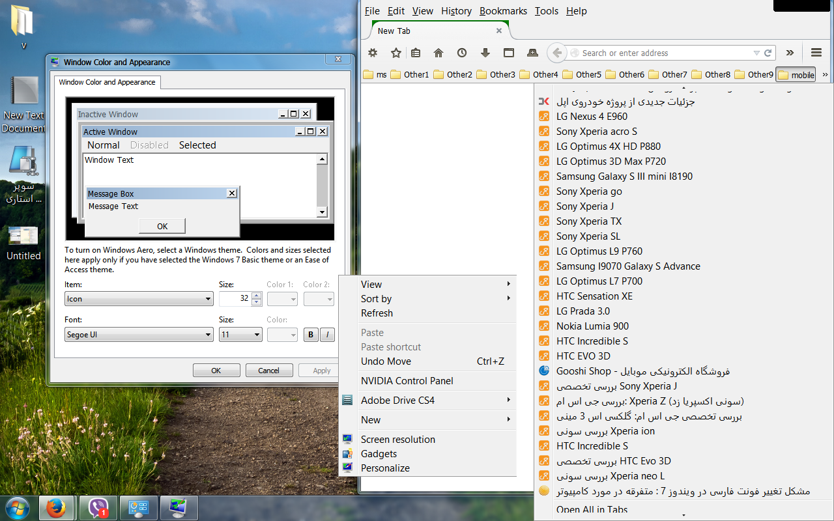Open the Other1 bookmarks folder
This screenshot has width=834, height=521.
point(410,74)
